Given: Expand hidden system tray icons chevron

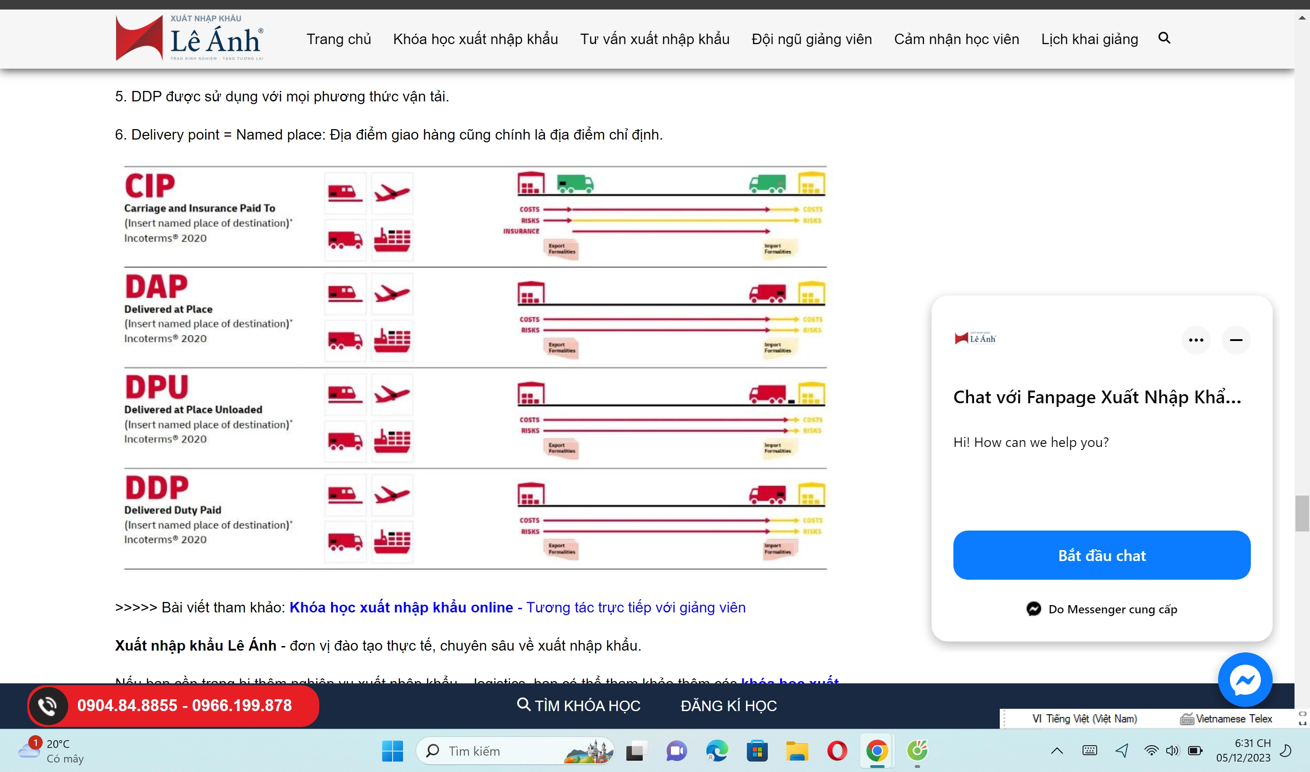Looking at the screenshot, I should [1057, 751].
